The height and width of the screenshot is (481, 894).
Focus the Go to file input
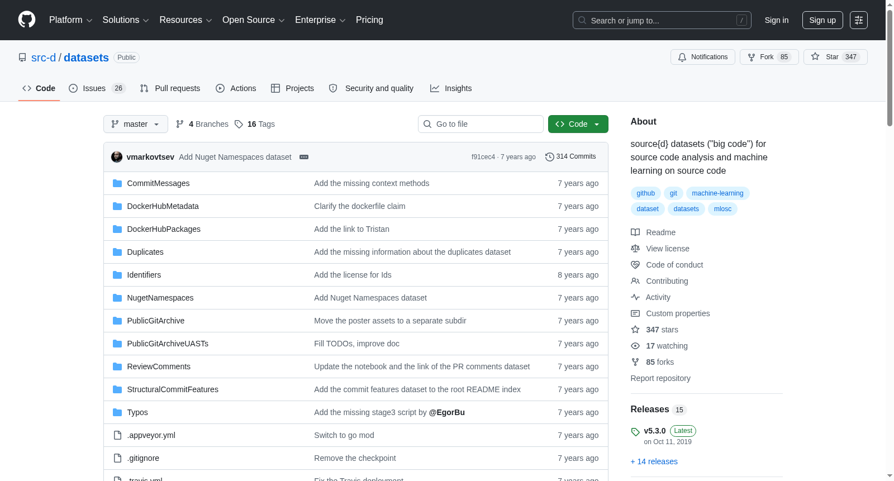pyautogui.click(x=481, y=124)
